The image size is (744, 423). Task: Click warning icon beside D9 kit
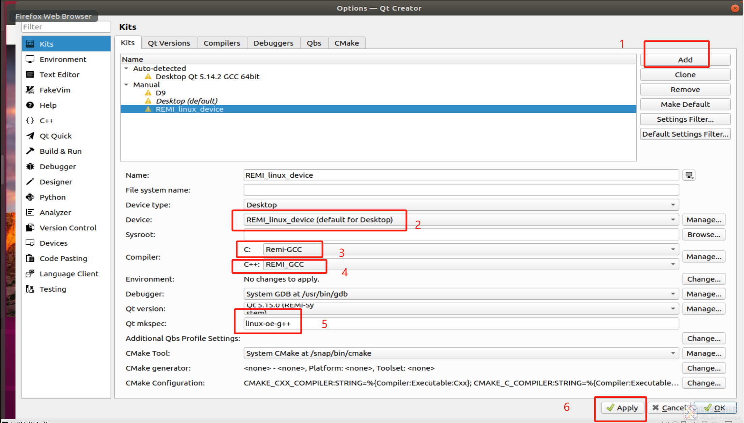coord(148,93)
